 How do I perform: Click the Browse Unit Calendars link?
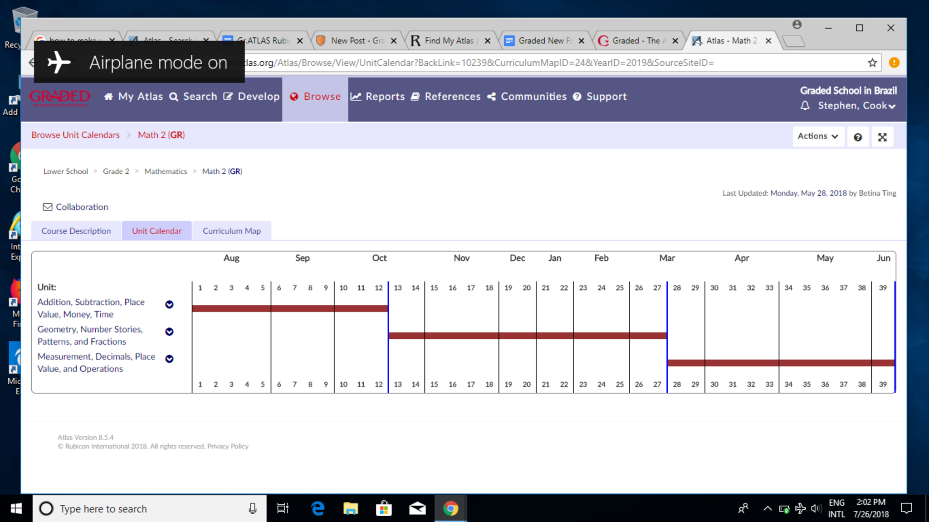[x=75, y=135]
